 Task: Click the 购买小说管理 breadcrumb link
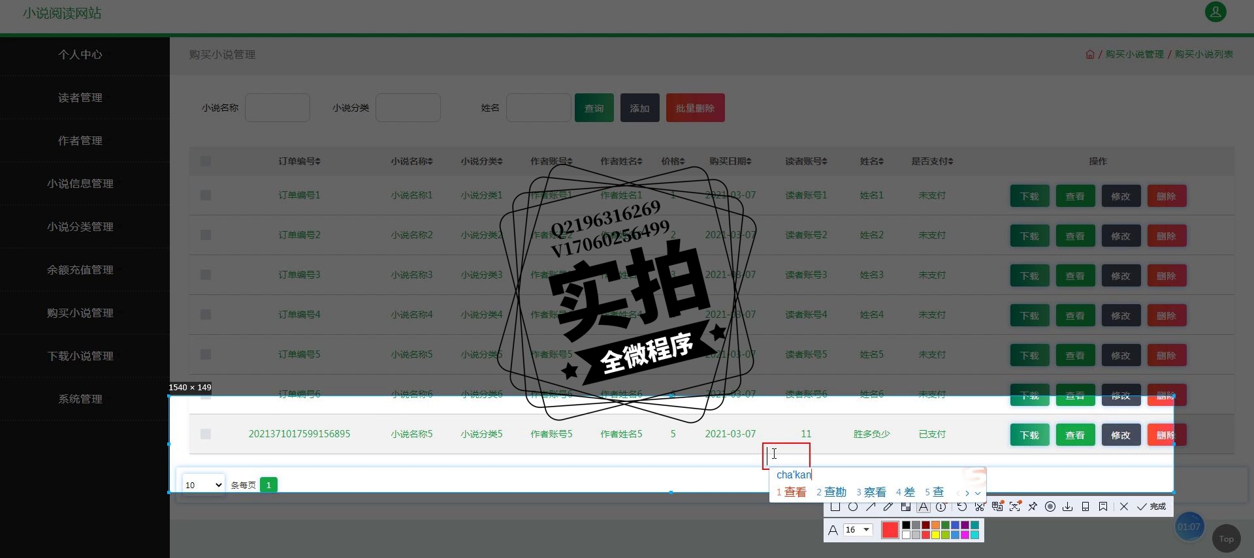[x=1134, y=54]
